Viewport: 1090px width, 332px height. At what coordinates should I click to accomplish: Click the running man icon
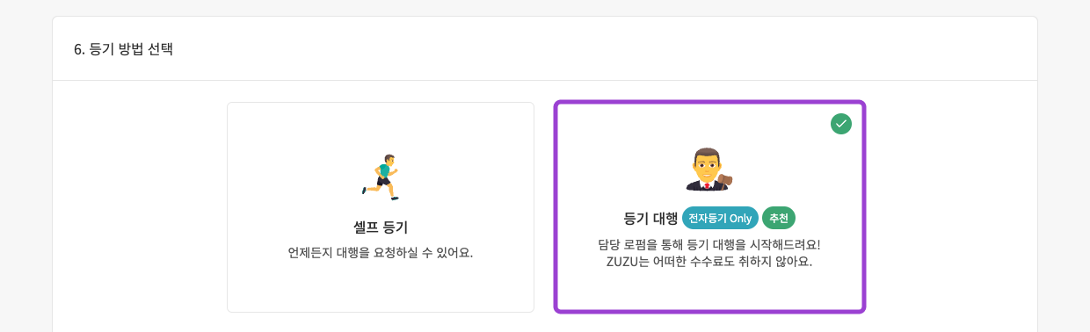381,177
